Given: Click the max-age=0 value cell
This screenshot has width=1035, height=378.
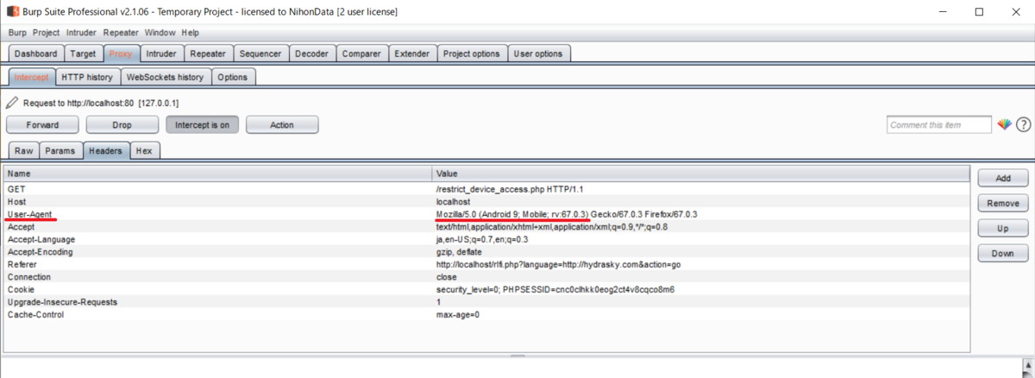Looking at the screenshot, I should (458, 315).
